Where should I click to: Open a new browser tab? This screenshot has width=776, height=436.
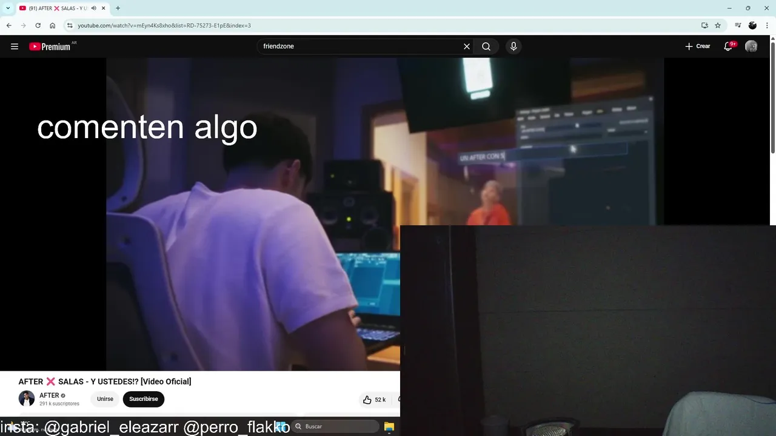pos(118,8)
